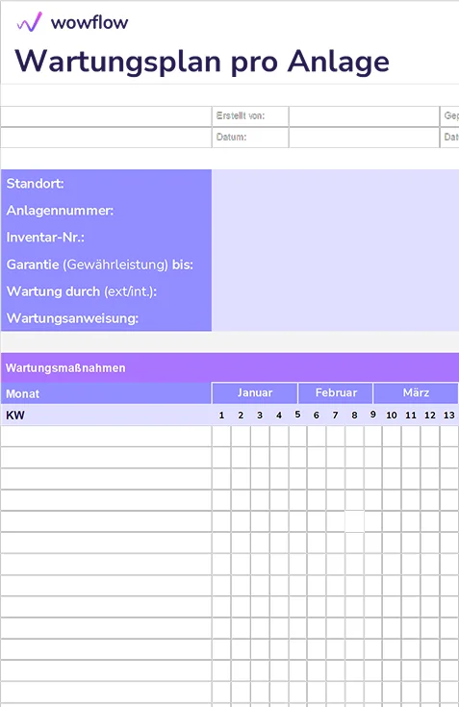Select the Inventar-Nr. label
Viewport: 459px width, 707px height.
pyautogui.click(x=45, y=238)
